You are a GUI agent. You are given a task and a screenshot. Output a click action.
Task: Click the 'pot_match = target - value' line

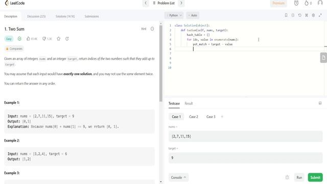213,44
